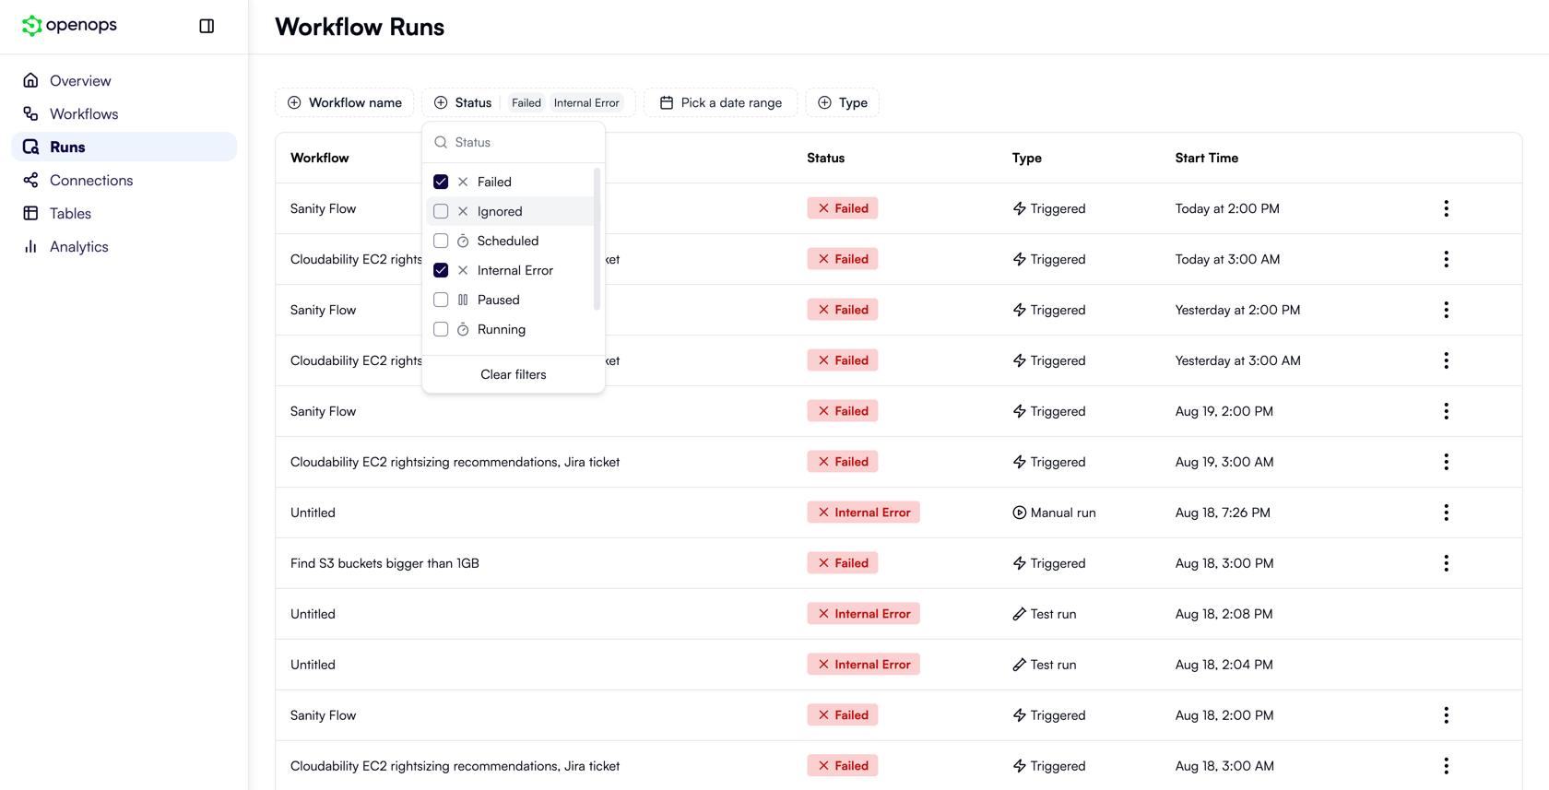Click the X icon beside Ignored
The image size is (1549, 790).
click(x=463, y=211)
